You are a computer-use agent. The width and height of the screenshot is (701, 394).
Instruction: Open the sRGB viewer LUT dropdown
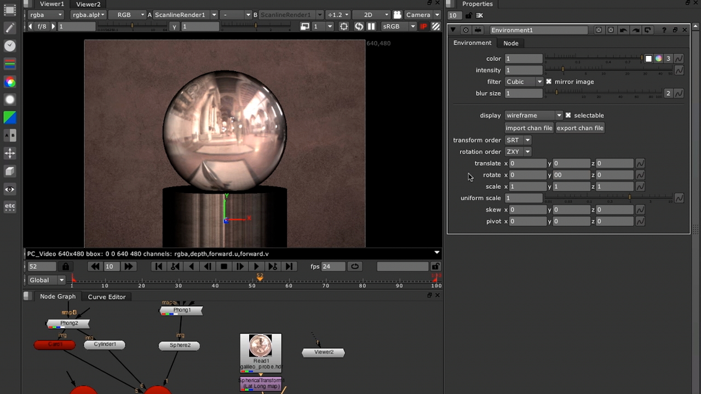tap(399, 26)
